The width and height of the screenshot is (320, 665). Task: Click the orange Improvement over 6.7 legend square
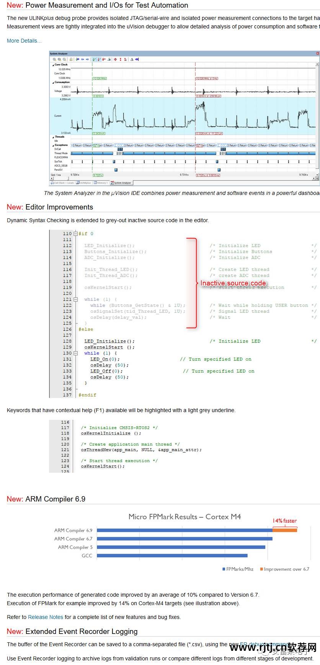point(261,569)
